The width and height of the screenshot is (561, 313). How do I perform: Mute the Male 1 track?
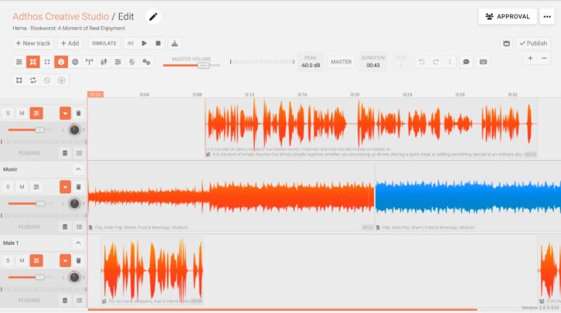(x=22, y=260)
